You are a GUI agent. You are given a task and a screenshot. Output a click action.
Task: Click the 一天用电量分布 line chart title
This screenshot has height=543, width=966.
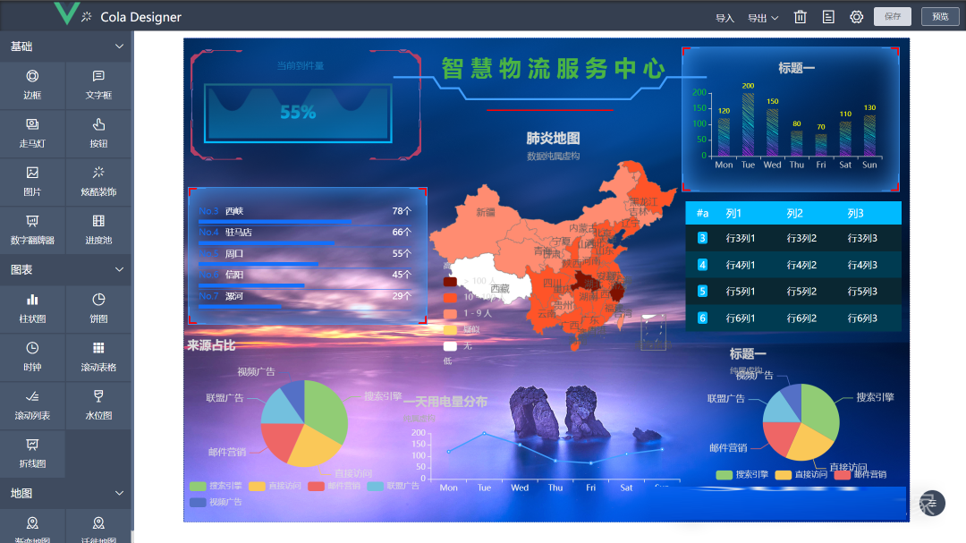pos(445,402)
